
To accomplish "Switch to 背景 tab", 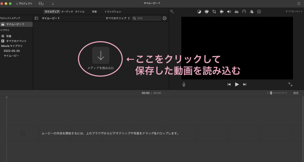I will (94, 12).
